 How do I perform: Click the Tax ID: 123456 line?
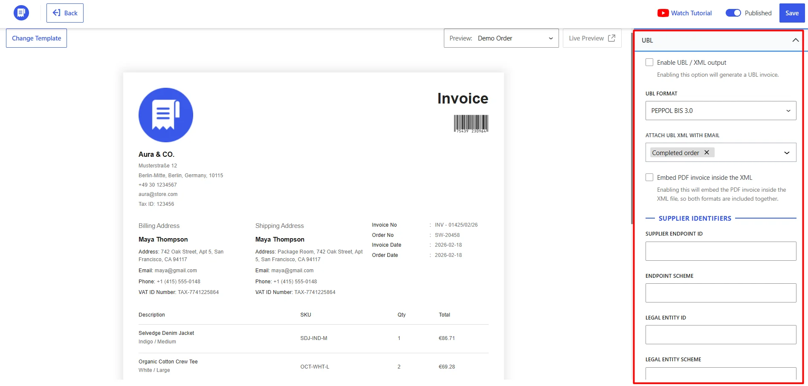click(156, 204)
